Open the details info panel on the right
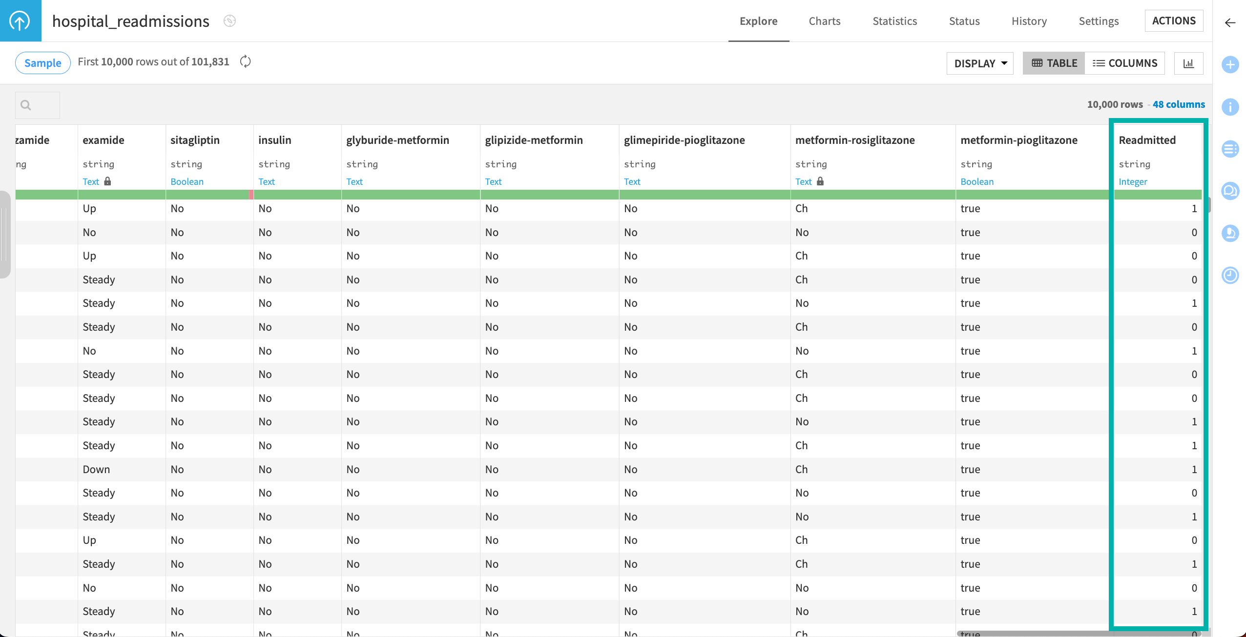1246x637 pixels. (1230, 107)
